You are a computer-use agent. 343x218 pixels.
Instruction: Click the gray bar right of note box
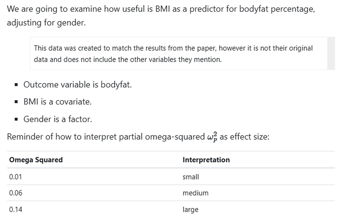pos(331,53)
